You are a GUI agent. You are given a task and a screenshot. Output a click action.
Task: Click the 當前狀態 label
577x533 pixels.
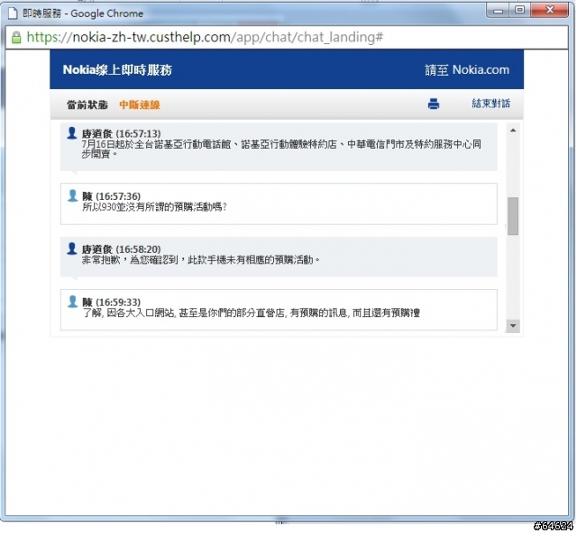click(x=87, y=105)
